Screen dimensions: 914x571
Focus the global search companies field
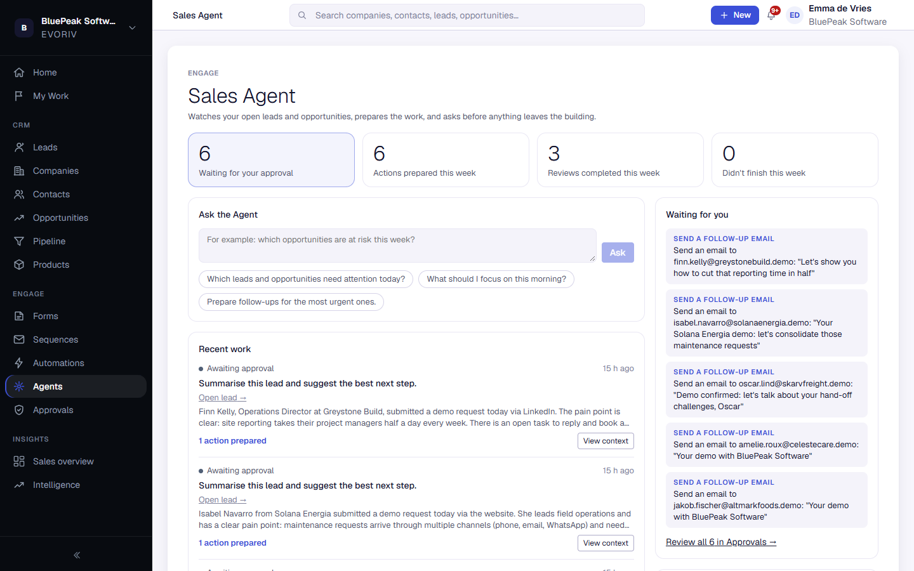coord(467,15)
